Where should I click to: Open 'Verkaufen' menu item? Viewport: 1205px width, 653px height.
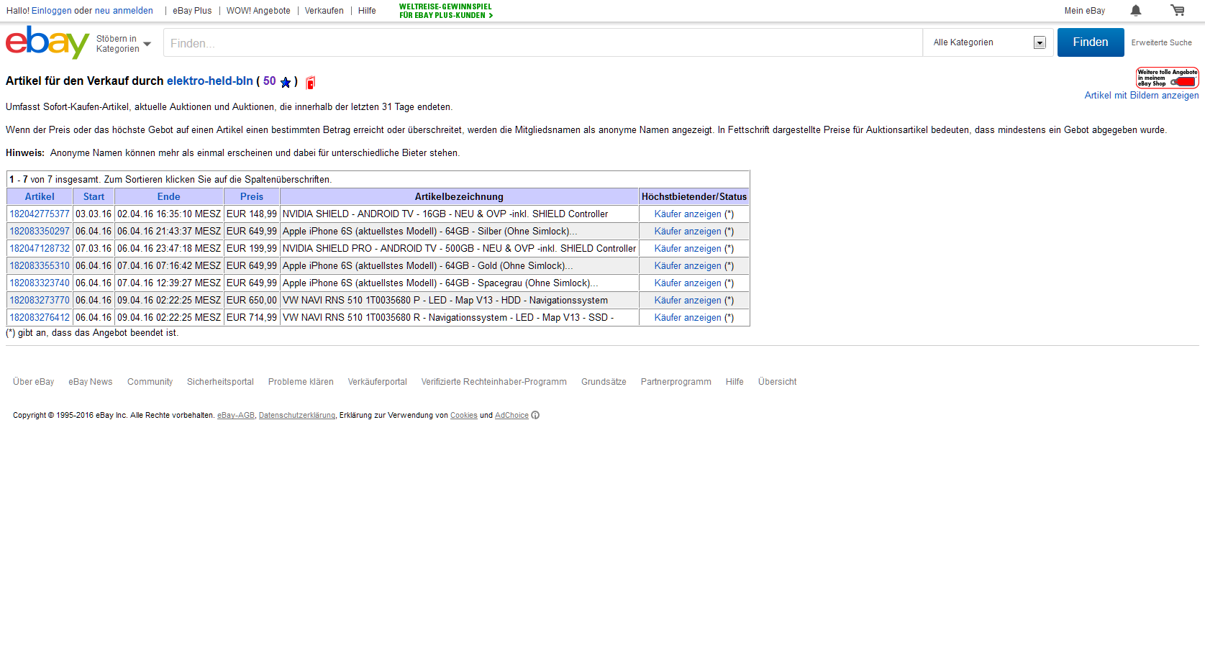[324, 11]
